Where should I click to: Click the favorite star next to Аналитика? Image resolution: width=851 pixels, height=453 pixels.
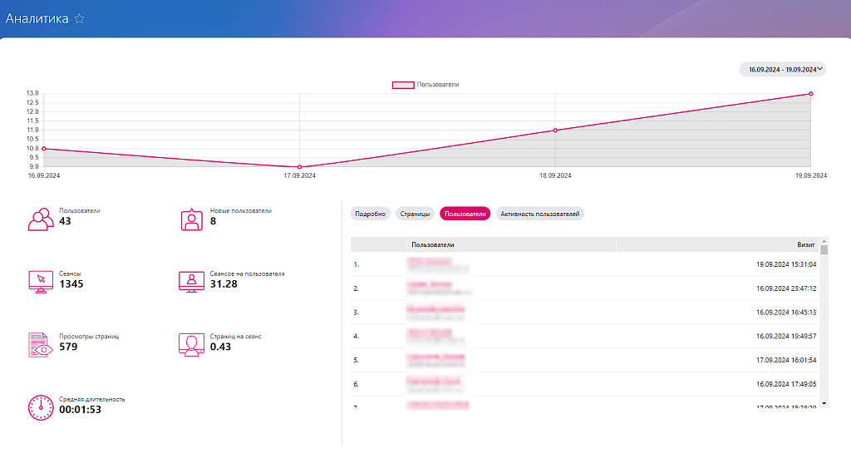click(80, 18)
